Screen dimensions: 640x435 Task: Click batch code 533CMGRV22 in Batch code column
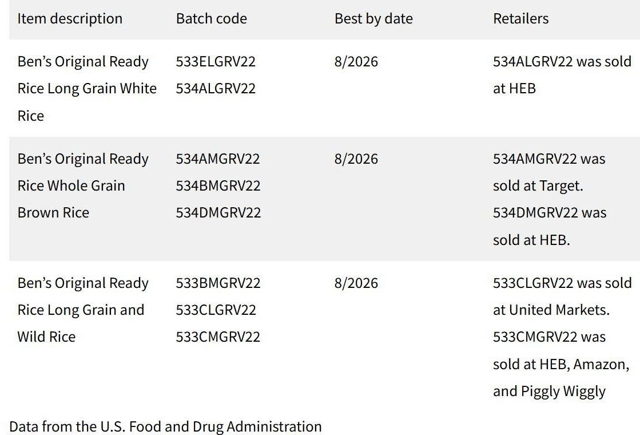pos(218,337)
